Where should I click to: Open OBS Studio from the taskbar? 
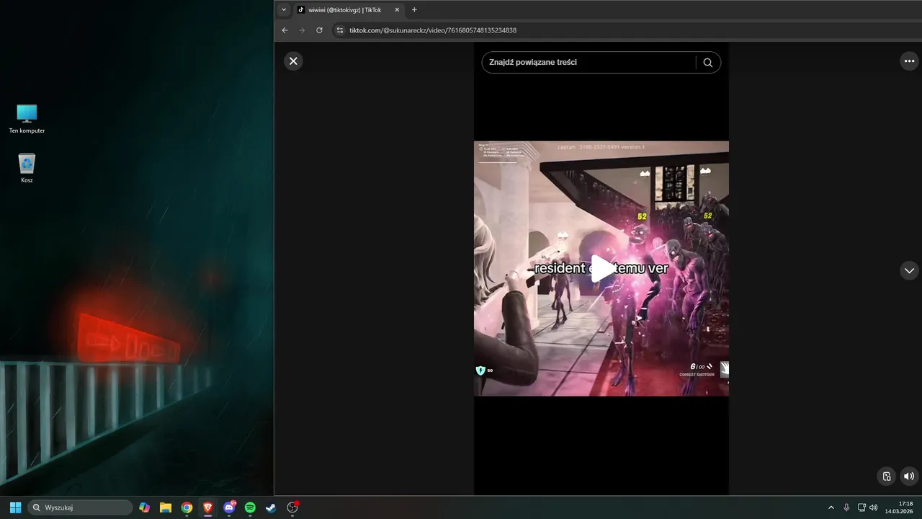(292, 507)
